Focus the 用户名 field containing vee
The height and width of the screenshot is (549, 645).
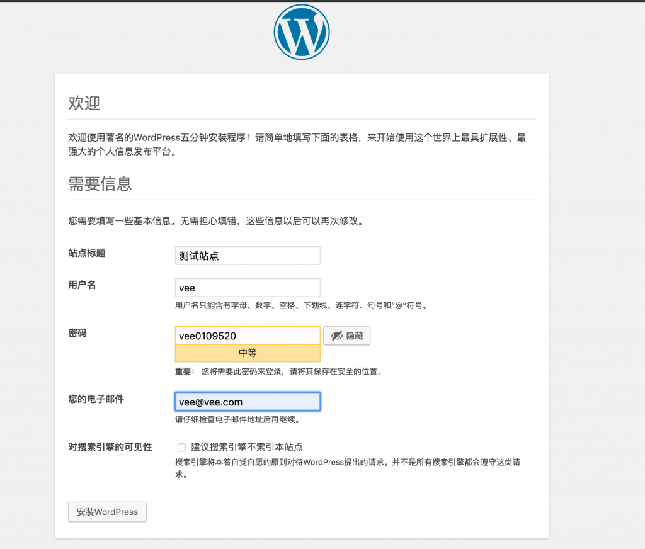[248, 288]
